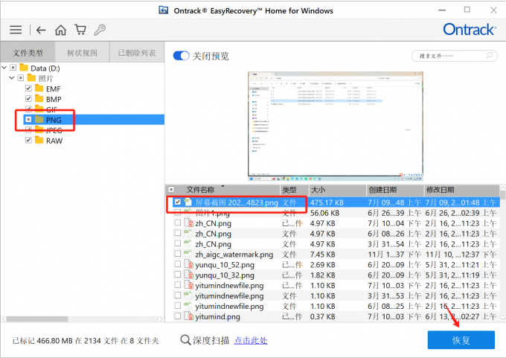Viewport: 506px width, 358px height.
Task: Click the deleted-file icon of yunqu_10_32.png
Action: (x=188, y=275)
